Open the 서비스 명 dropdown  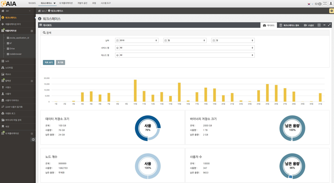coord(185,48)
